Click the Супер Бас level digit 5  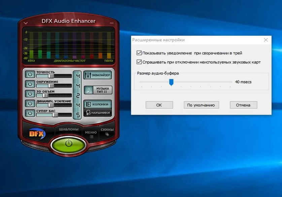(x=78, y=115)
